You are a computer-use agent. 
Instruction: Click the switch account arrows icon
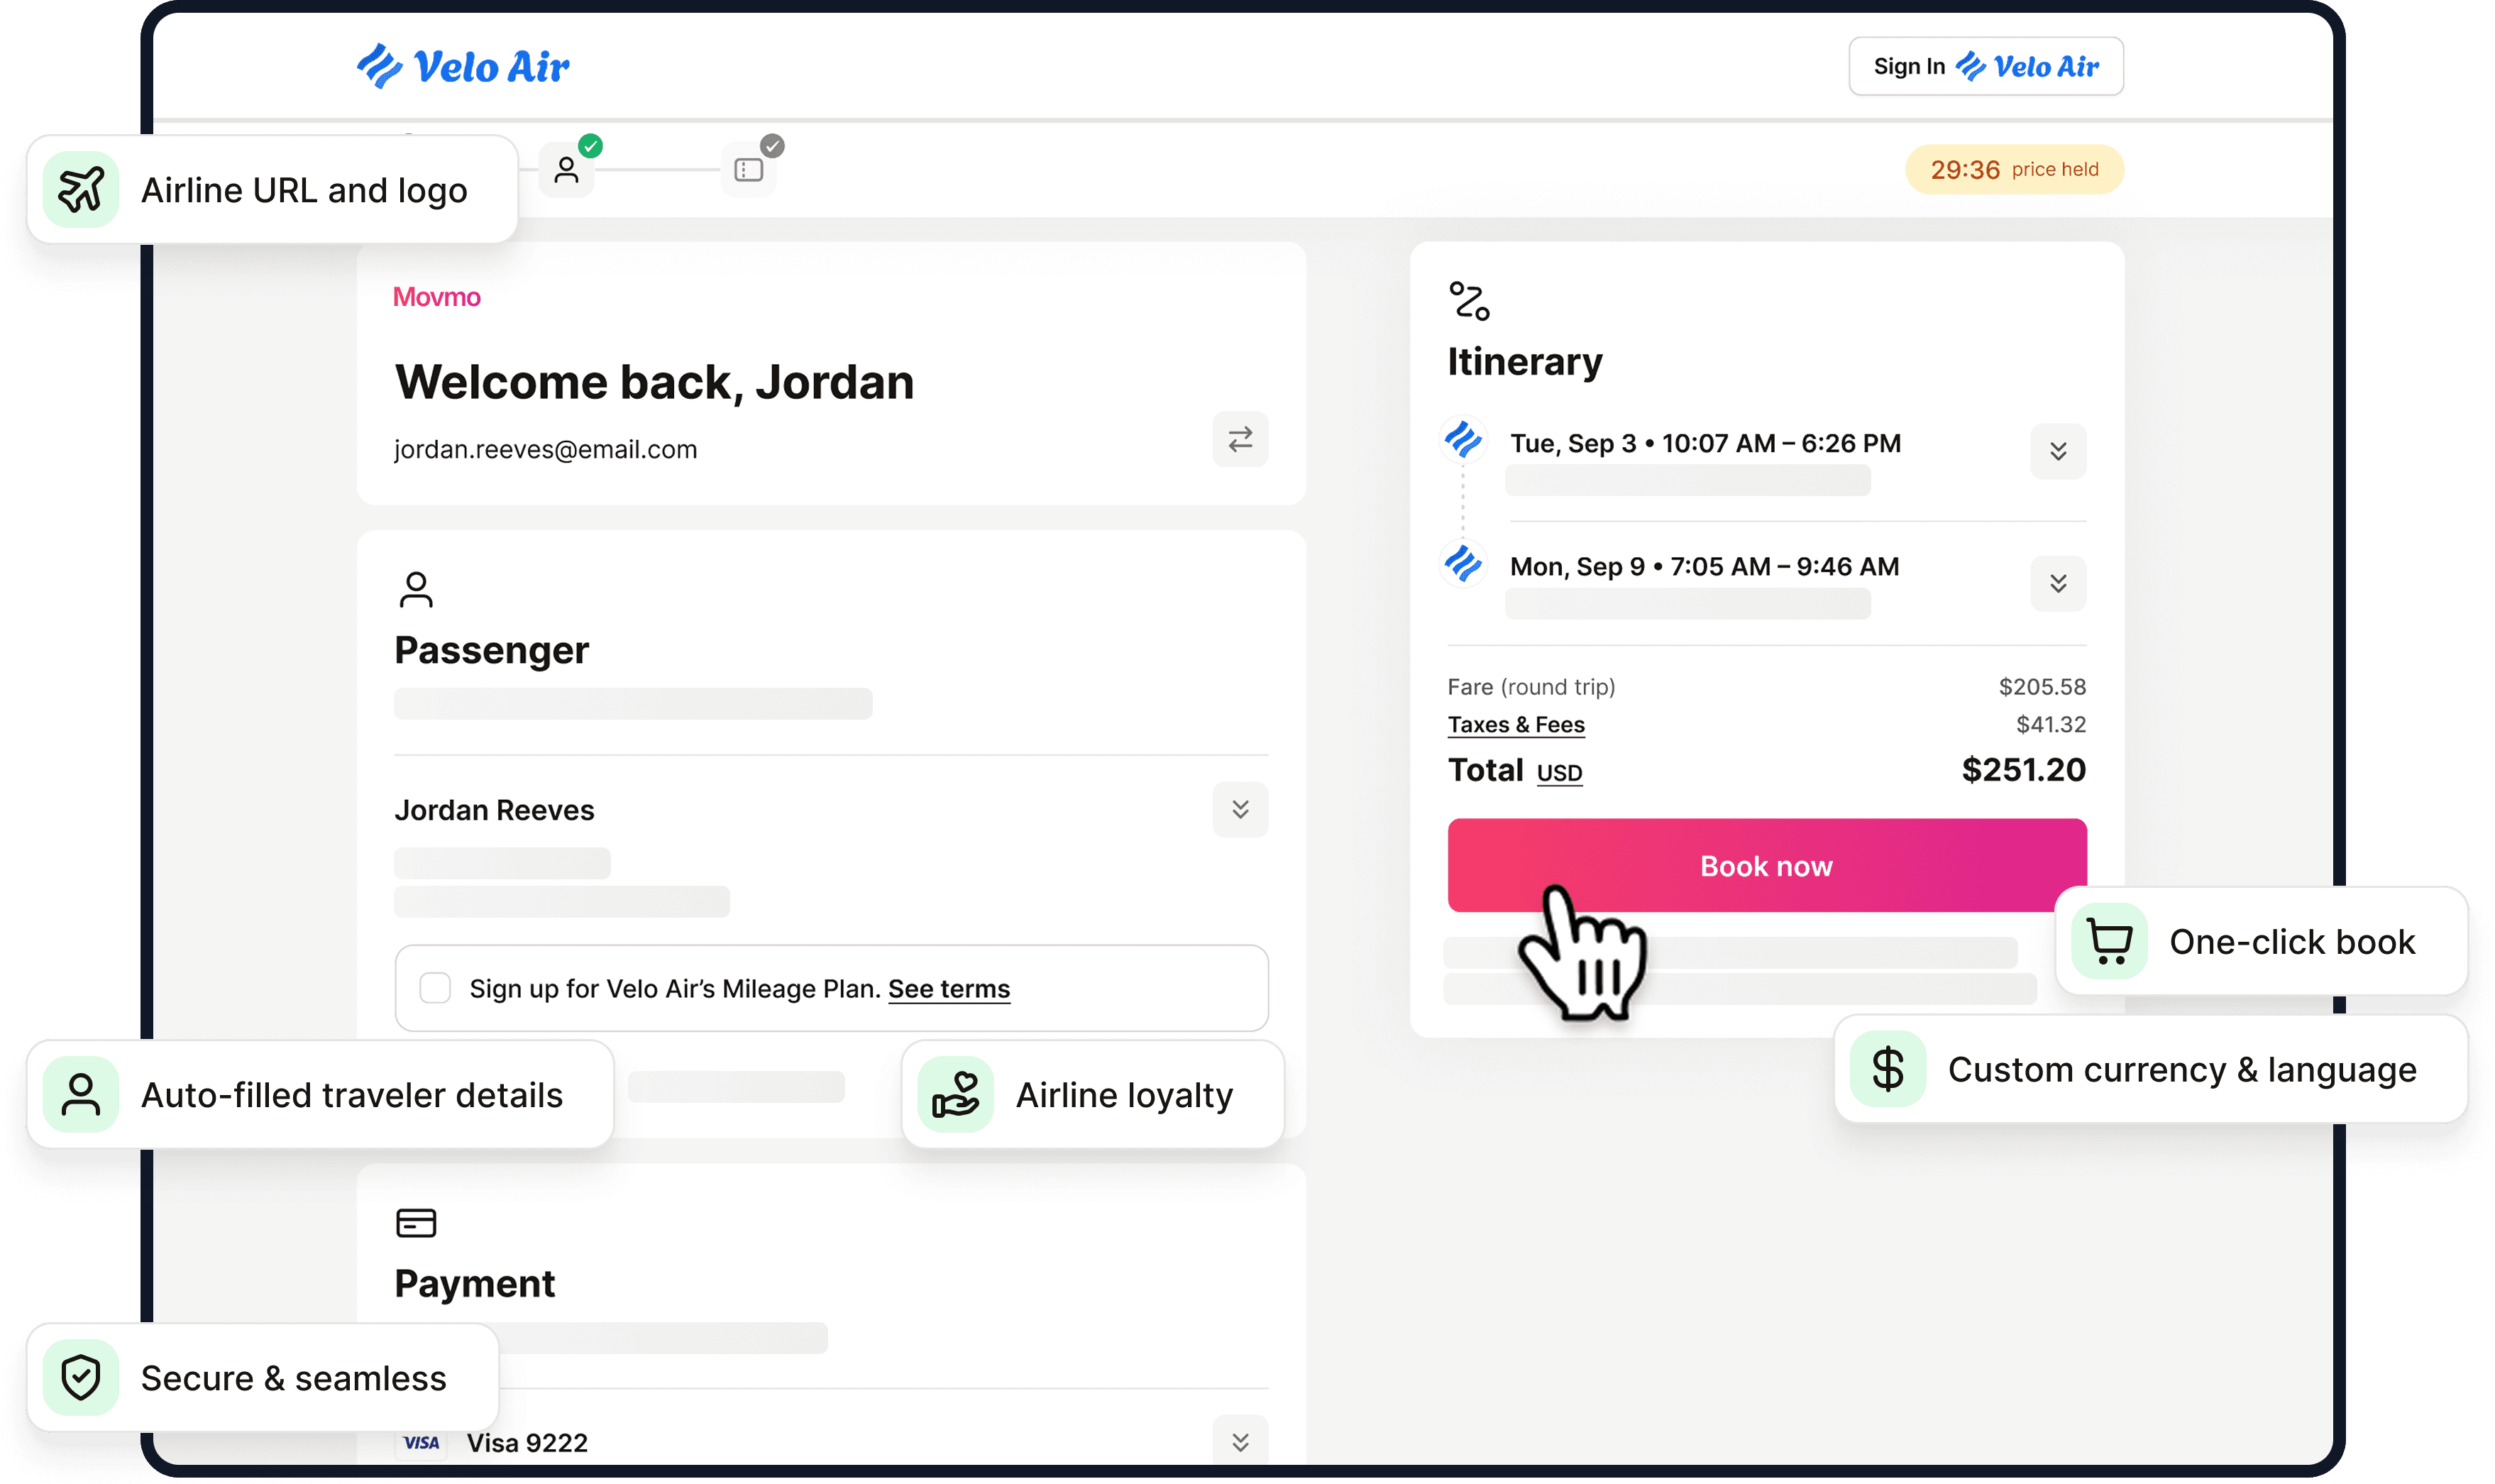click(x=1240, y=439)
